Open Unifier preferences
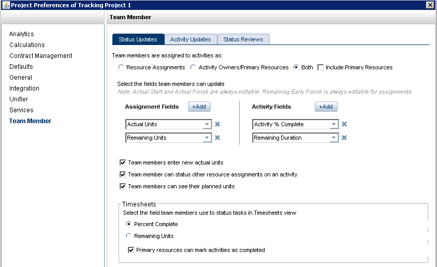 19,99
